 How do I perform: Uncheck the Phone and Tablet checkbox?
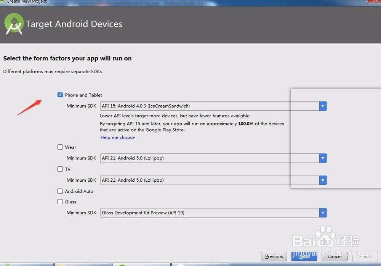60,95
